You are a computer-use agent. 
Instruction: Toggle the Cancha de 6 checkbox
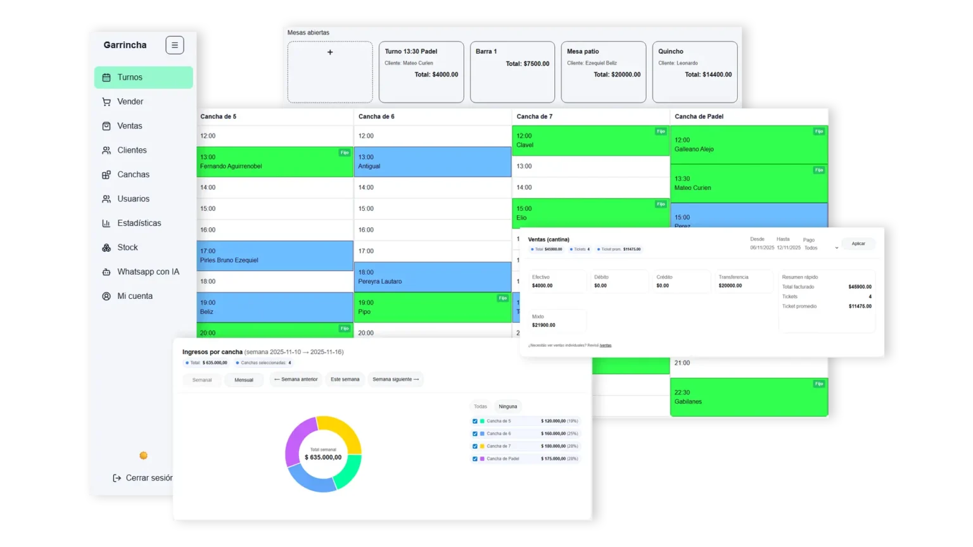(x=475, y=434)
